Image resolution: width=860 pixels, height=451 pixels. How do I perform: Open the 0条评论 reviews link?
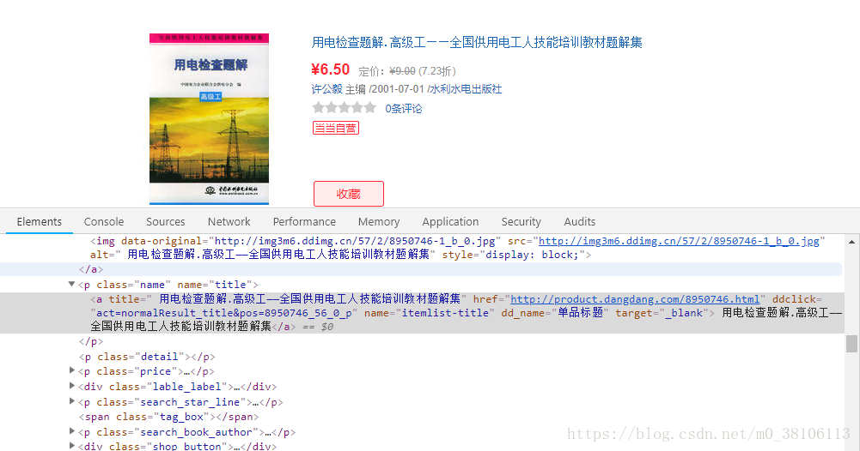point(404,108)
